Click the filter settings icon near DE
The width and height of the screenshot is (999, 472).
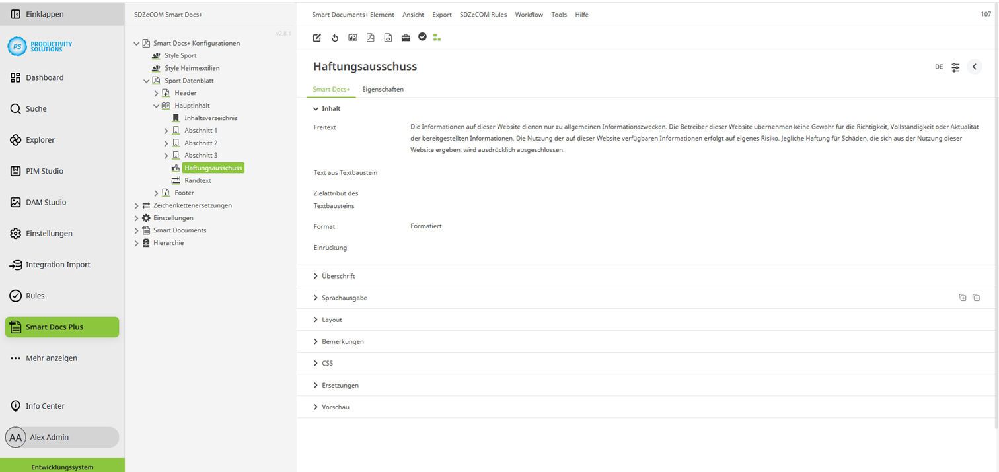pos(955,67)
